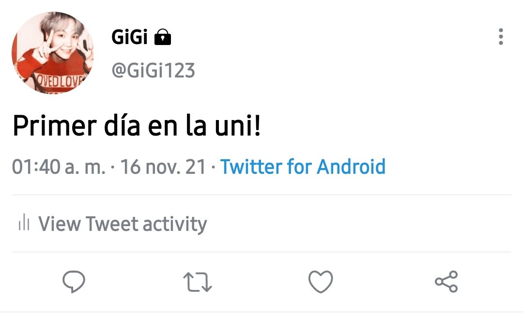Open the @GiGi123 handle
The width and height of the screenshot is (523, 319).
pyautogui.click(x=153, y=71)
